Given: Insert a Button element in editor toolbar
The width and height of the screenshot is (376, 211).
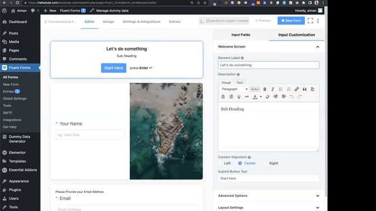Looking at the screenshot, I should [x=255, y=89].
